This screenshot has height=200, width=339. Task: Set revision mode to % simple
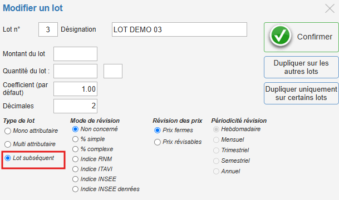[x=75, y=139]
